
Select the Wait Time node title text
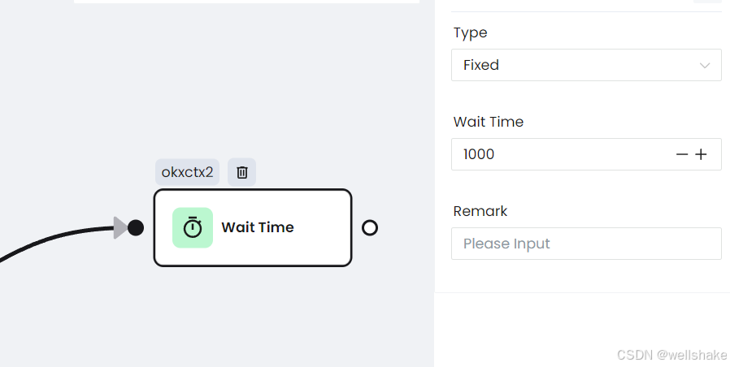tap(258, 227)
